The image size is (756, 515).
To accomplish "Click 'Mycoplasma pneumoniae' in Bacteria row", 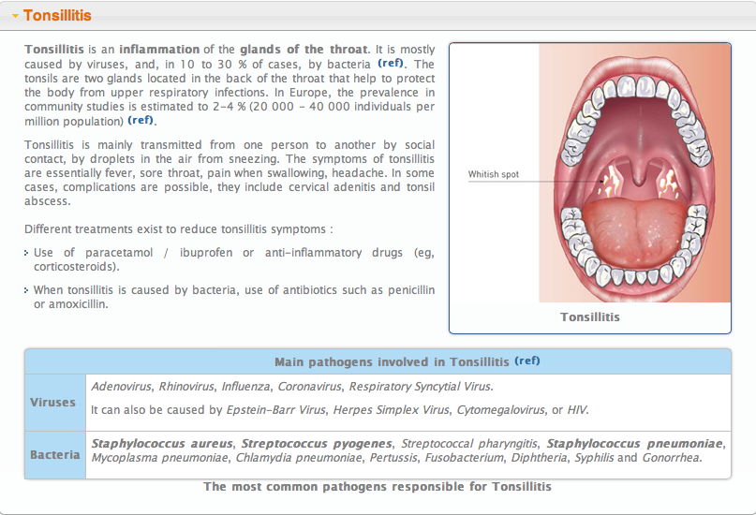I will point(159,458).
